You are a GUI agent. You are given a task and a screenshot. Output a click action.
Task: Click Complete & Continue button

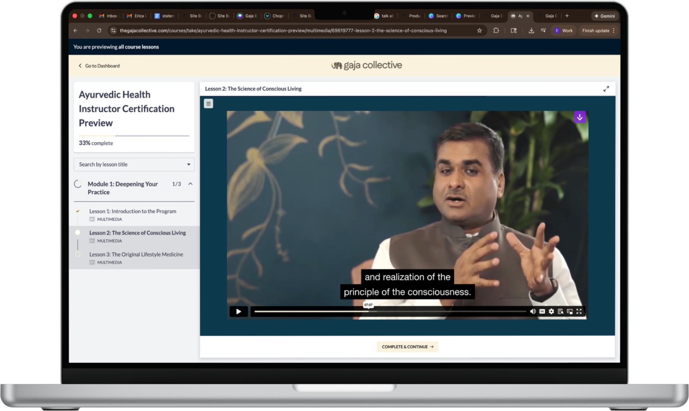[x=407, y=347]
